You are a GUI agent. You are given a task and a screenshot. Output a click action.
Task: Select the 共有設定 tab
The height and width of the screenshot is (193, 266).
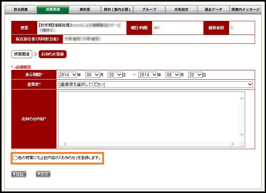point(181,9)
